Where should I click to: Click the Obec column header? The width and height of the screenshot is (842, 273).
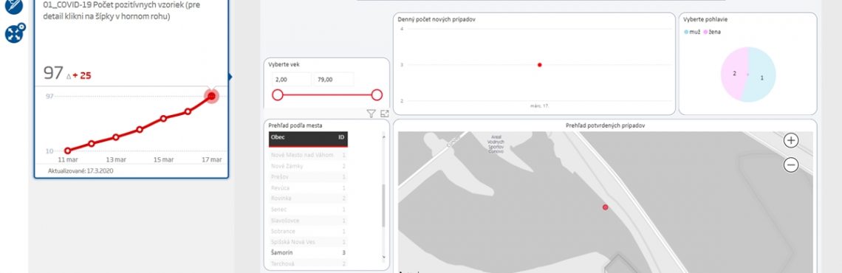point(278,137)
